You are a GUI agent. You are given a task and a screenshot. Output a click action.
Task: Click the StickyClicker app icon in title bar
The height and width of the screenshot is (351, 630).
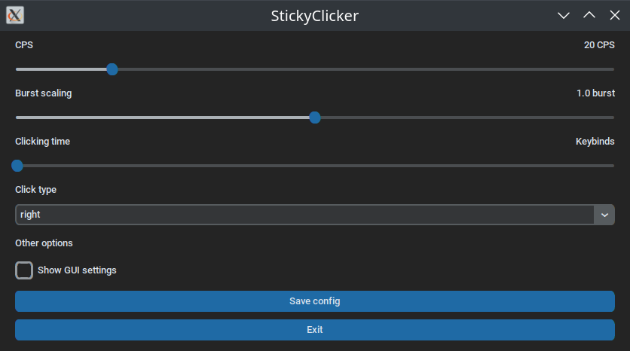tap(15, 15)
